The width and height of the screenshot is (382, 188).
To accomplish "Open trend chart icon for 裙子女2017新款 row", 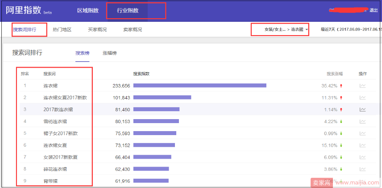I will click(x=362, y=133).
